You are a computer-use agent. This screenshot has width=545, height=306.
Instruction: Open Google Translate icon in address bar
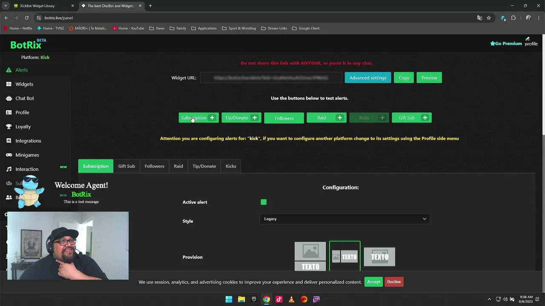[x=479, y=18]
